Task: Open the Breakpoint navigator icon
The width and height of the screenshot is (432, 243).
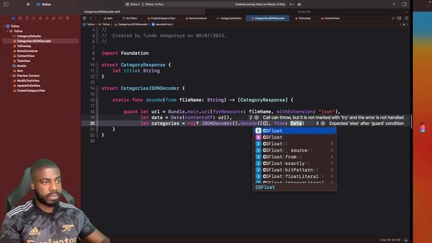Action: pos(60,18)
